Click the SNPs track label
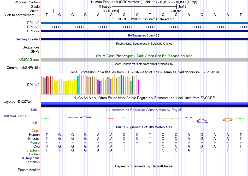 pyautogui.click(x=35, y=51)
